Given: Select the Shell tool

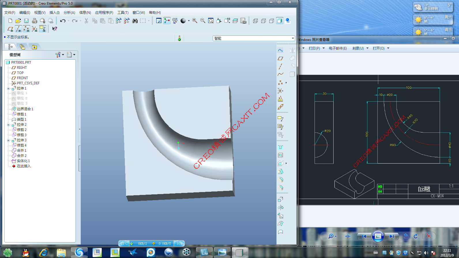Looking at the screenshot, I should [x=280, y=155].
